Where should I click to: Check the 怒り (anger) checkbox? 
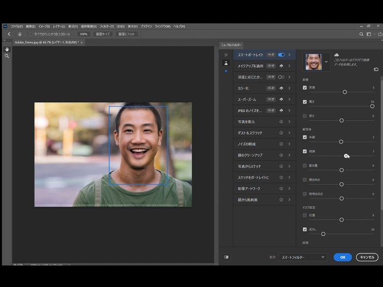[305, 115]
